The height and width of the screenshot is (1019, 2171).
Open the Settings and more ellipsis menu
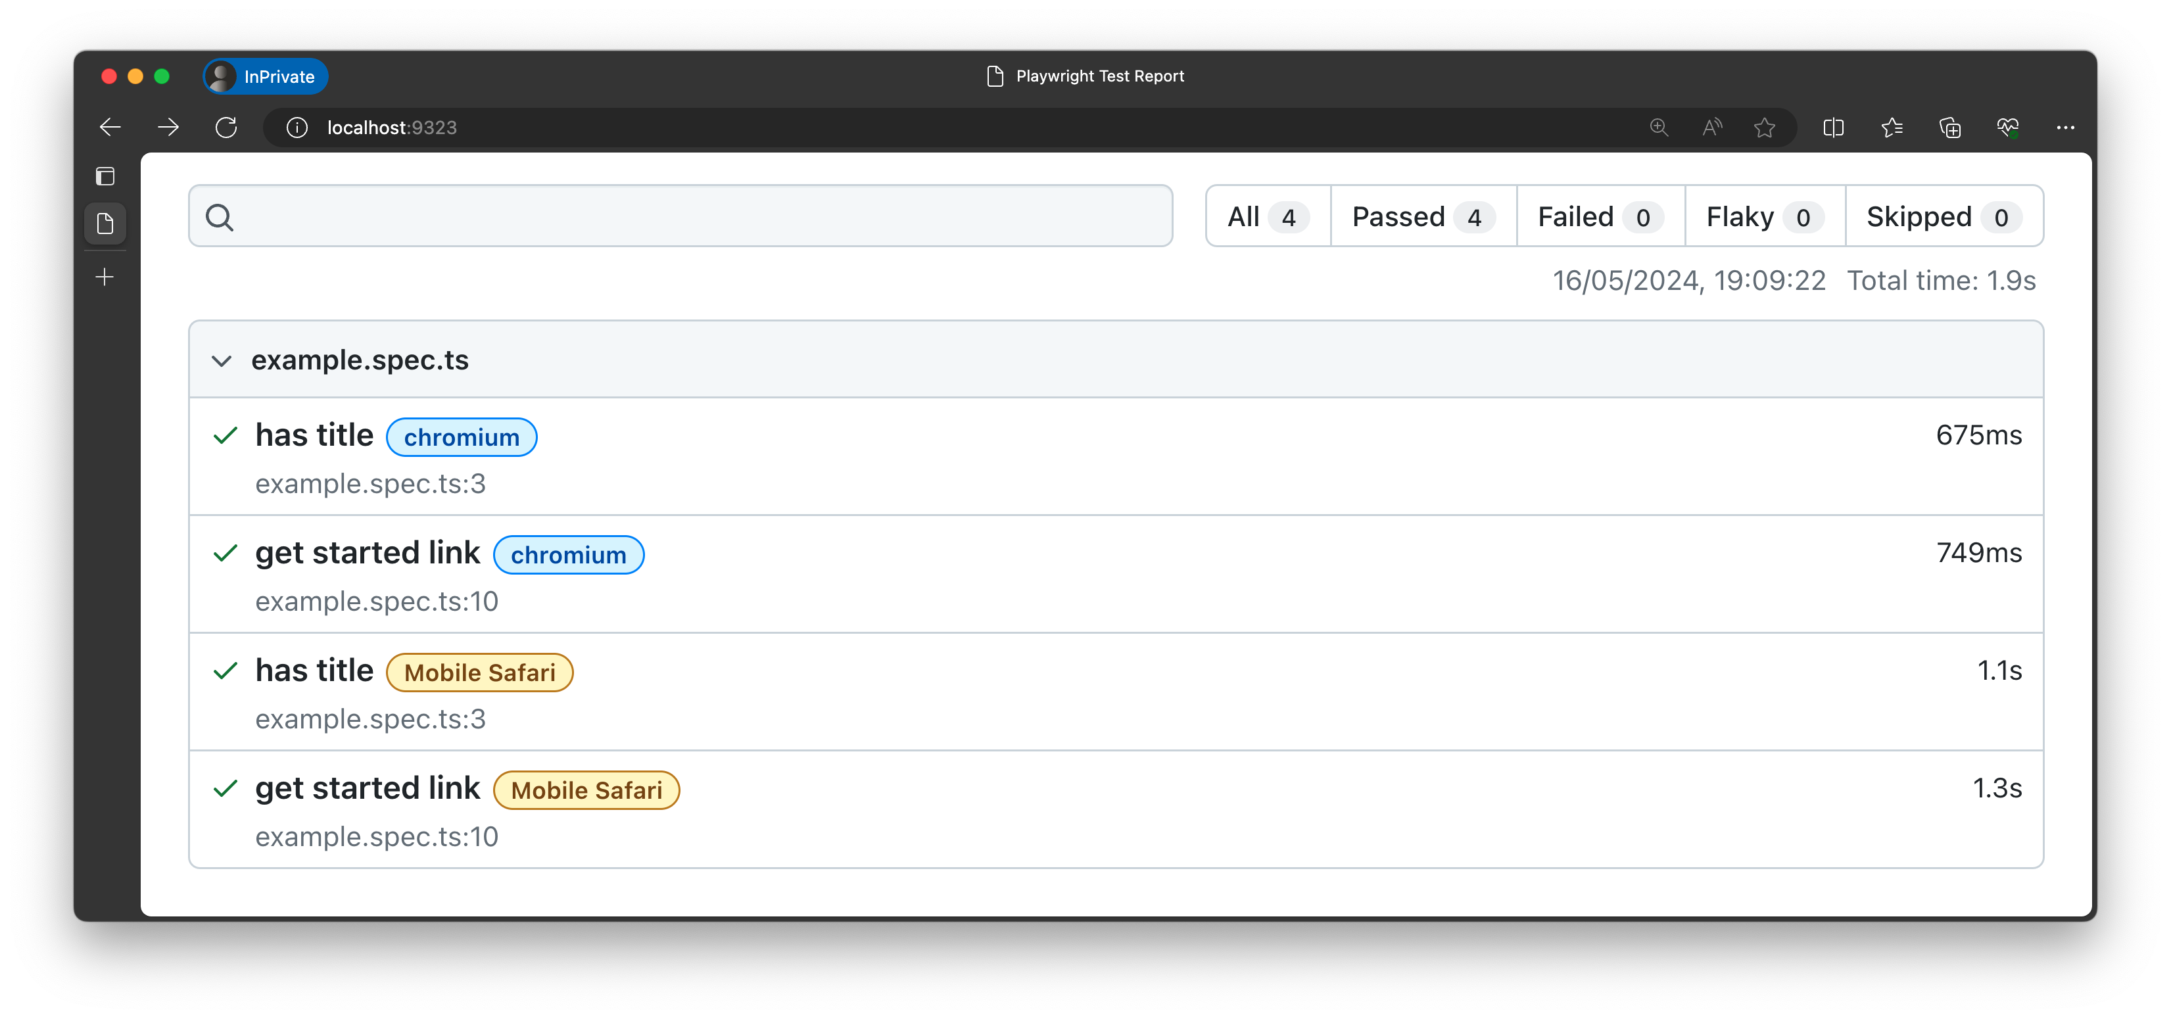[2064, 128]
